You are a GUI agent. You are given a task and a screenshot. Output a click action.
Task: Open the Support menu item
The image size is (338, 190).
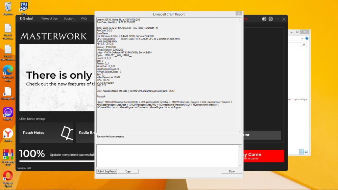69,19
